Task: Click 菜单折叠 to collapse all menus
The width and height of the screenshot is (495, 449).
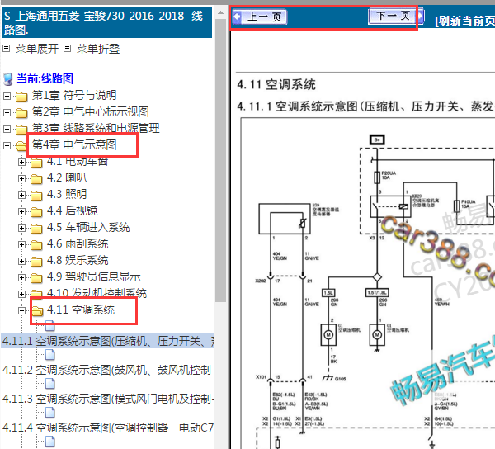Action: 98,49
